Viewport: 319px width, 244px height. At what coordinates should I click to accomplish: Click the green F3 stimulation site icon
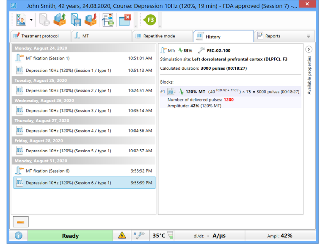coord(149,20)
